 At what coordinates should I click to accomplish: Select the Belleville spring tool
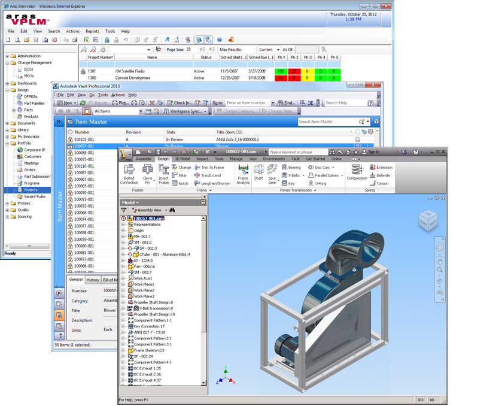pos(380,175)
